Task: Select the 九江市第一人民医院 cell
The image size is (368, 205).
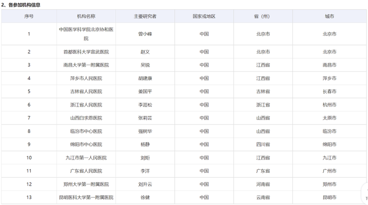Action: (x=86, y=158)
